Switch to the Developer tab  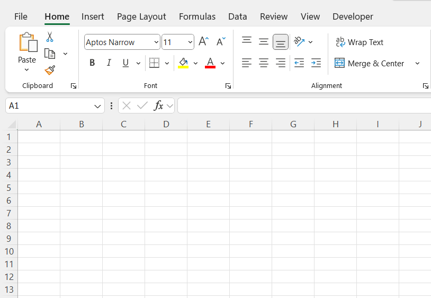point(353,16)
